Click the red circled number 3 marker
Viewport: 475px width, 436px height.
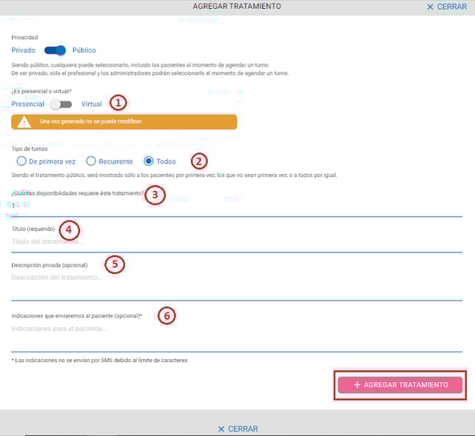pyautogui.click(x=153, y=195)
